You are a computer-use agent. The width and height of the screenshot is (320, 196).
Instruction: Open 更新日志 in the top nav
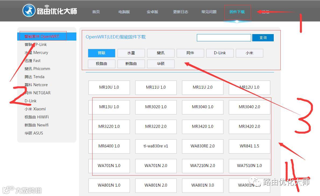[x=181, y=12]
